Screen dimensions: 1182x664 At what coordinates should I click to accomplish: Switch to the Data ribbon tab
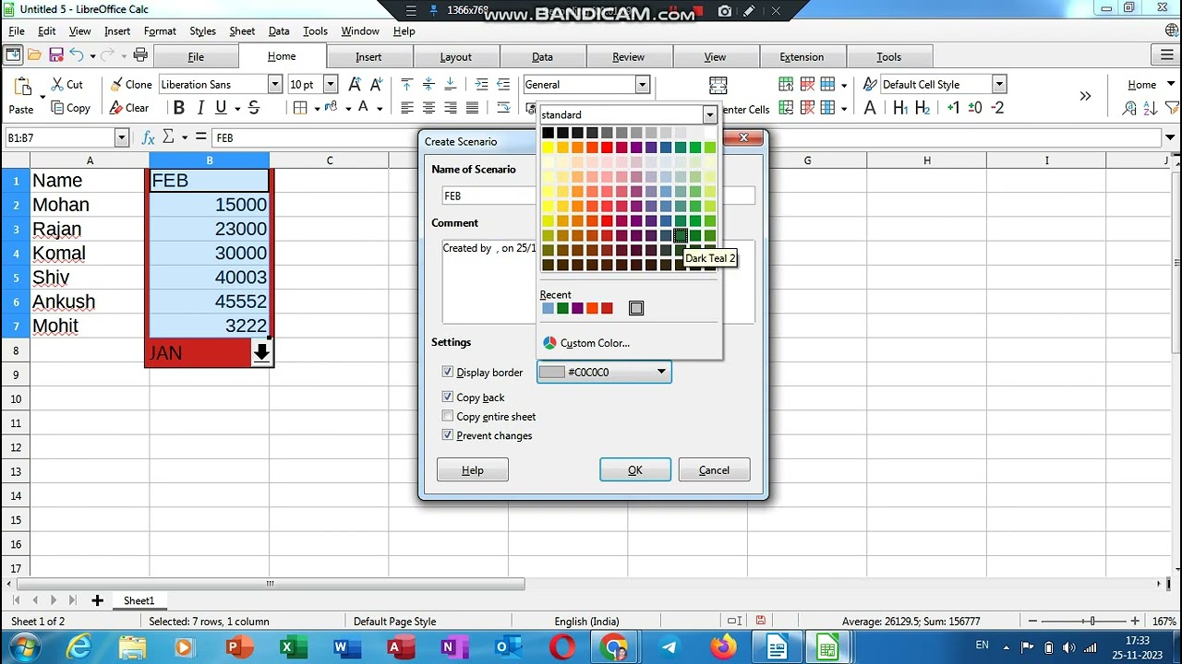pyautogui.click(x=542, y=56)
